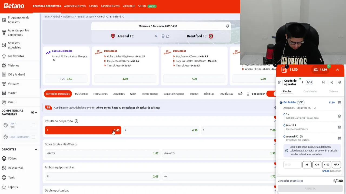
Task: Toggle the Bet Builder switch
Action: point(271,94)
